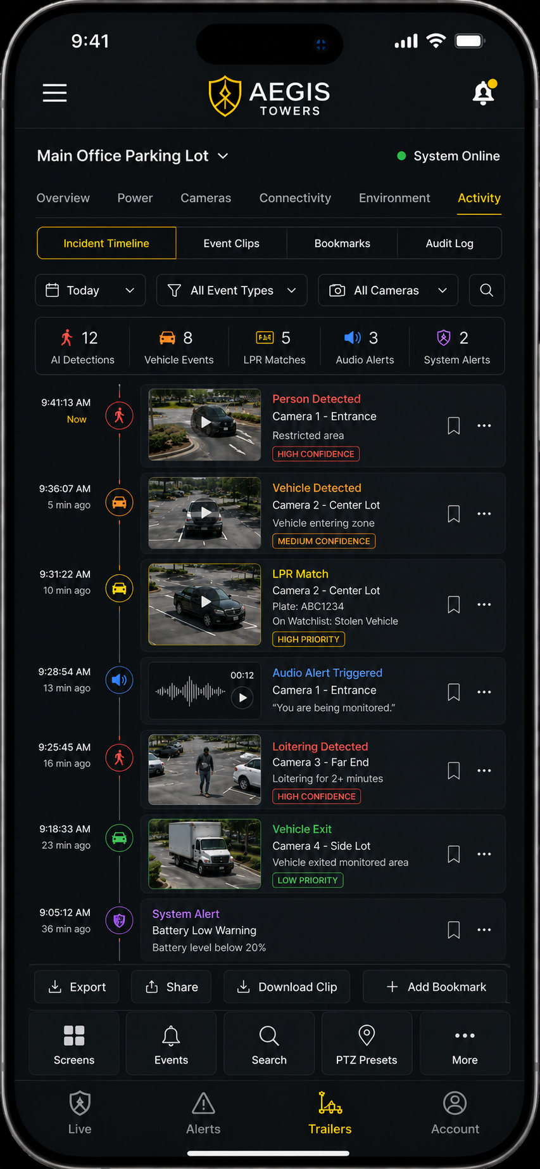Select the Incident Timeline segment

pos(106,243)
